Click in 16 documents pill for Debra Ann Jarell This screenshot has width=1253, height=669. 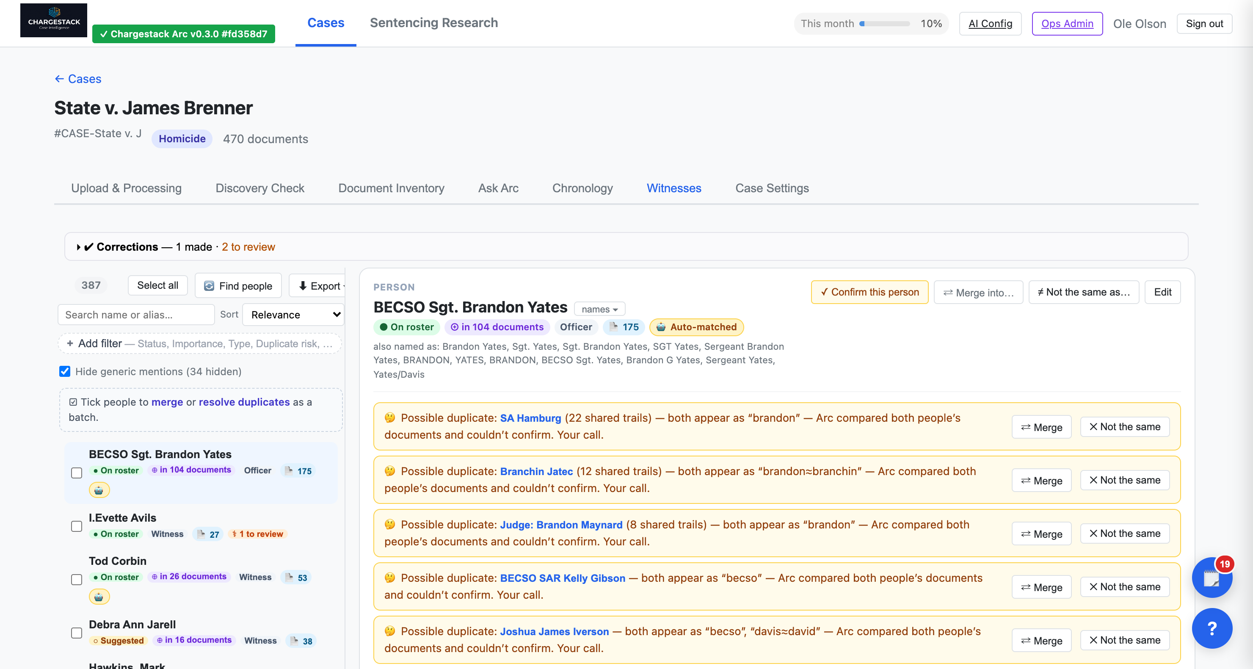[194, 640]
